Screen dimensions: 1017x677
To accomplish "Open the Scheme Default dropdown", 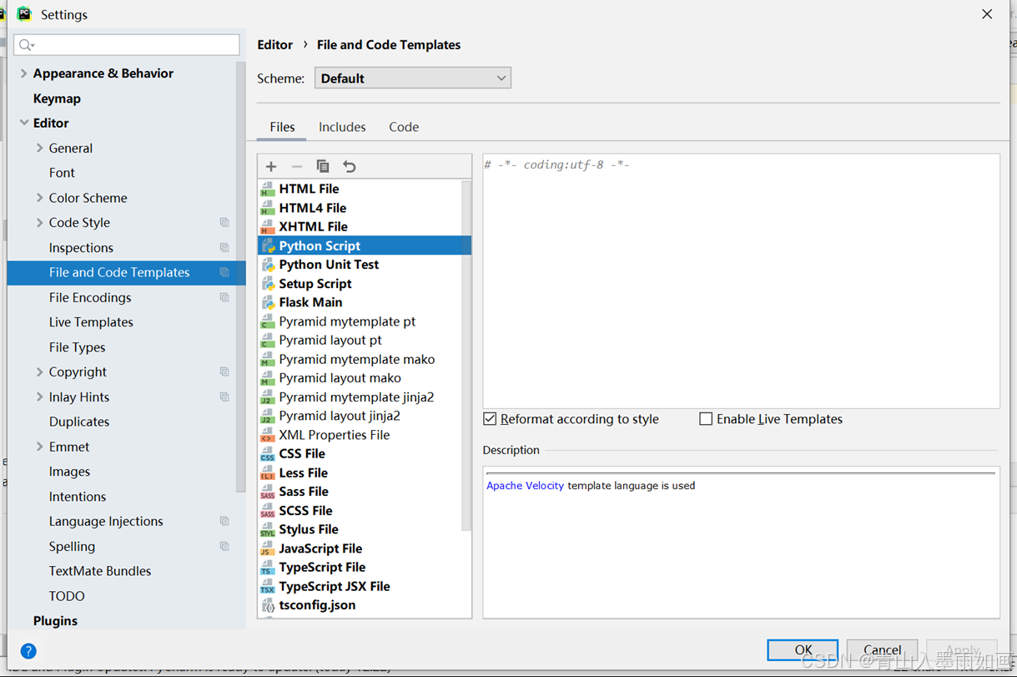I will point(413,78).
